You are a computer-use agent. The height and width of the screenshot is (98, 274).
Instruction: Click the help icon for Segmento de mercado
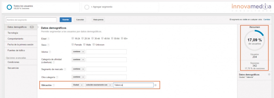65,69
